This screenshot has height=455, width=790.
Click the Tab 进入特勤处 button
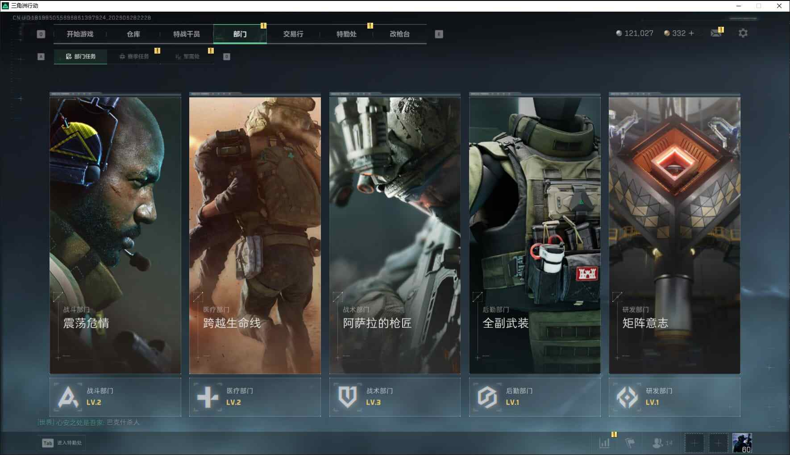click(x=62, y=443)
